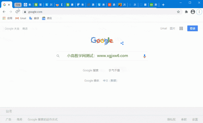203x123 pixels.
Task: Switch to the green tab labeled 最
Action: click(70, 5)
